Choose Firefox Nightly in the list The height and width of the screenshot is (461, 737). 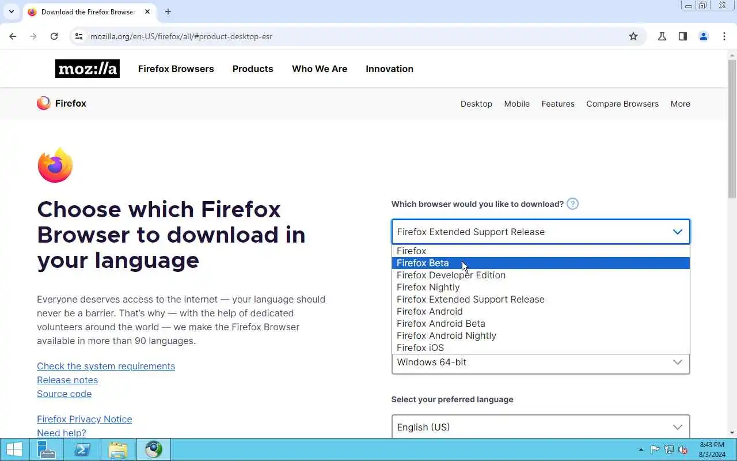[x=541, y=287]
